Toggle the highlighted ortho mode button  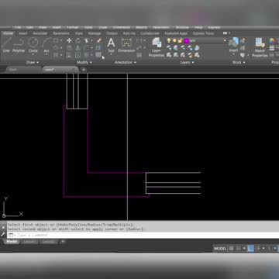pos(250,248)
